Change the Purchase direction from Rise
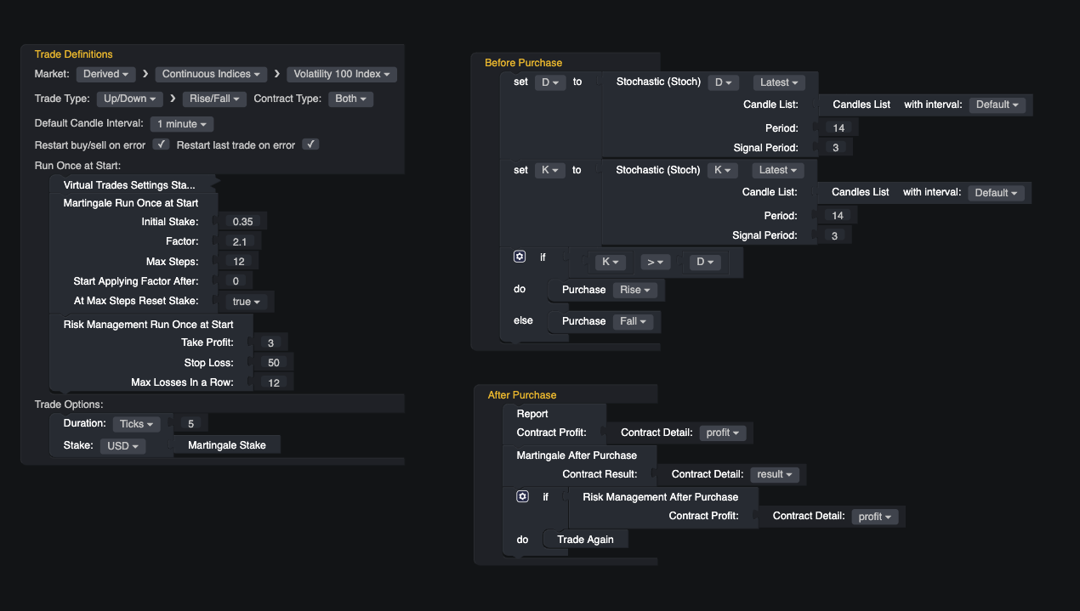Image resolution: width=1080 pixels, height=611 pixels. point(634,290)
